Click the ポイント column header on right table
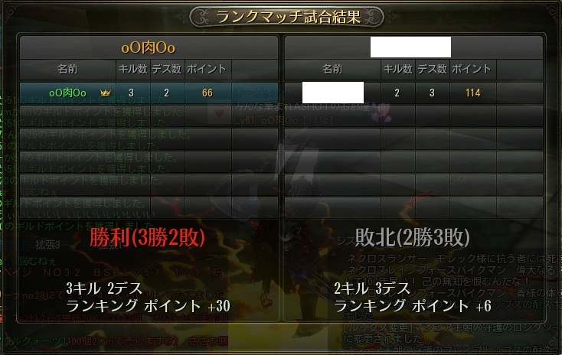This screenshot has width=562, height=355. tap(472, 69)
